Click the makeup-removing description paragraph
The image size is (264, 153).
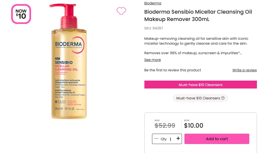[196, 41]
